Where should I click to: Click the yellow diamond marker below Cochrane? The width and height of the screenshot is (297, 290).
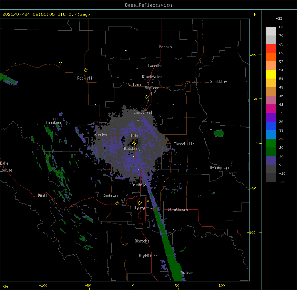117,203
